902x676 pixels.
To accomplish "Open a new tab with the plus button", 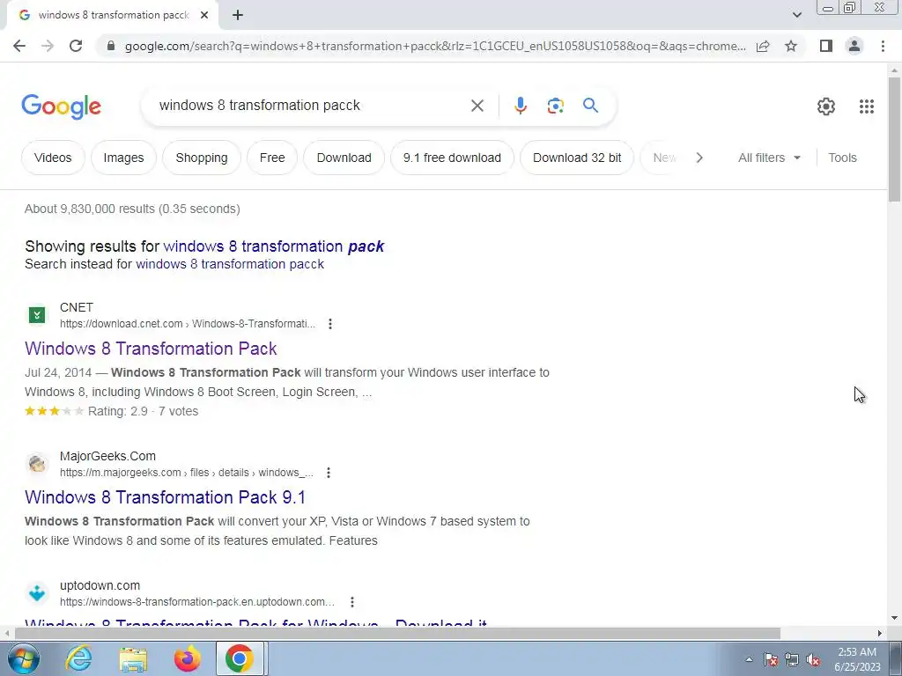I will click(x=238, y=15).
